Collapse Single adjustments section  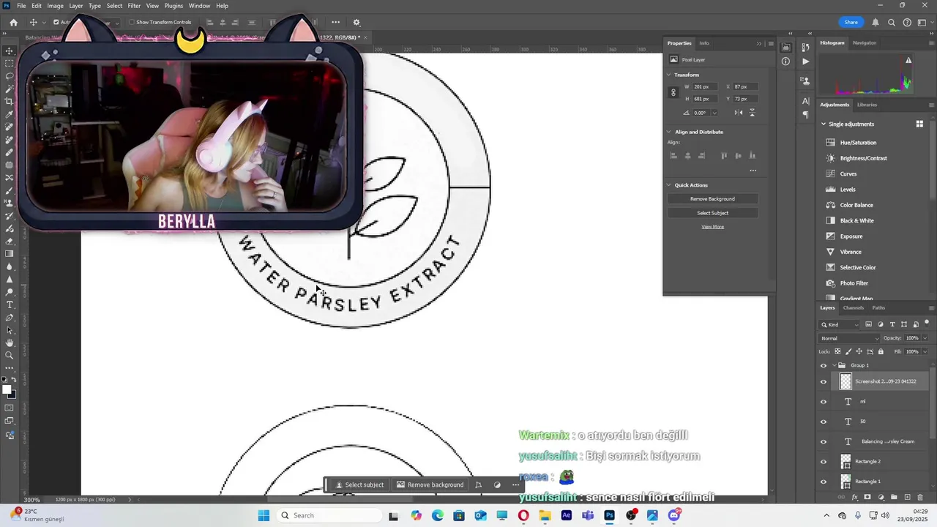[824, 124]
